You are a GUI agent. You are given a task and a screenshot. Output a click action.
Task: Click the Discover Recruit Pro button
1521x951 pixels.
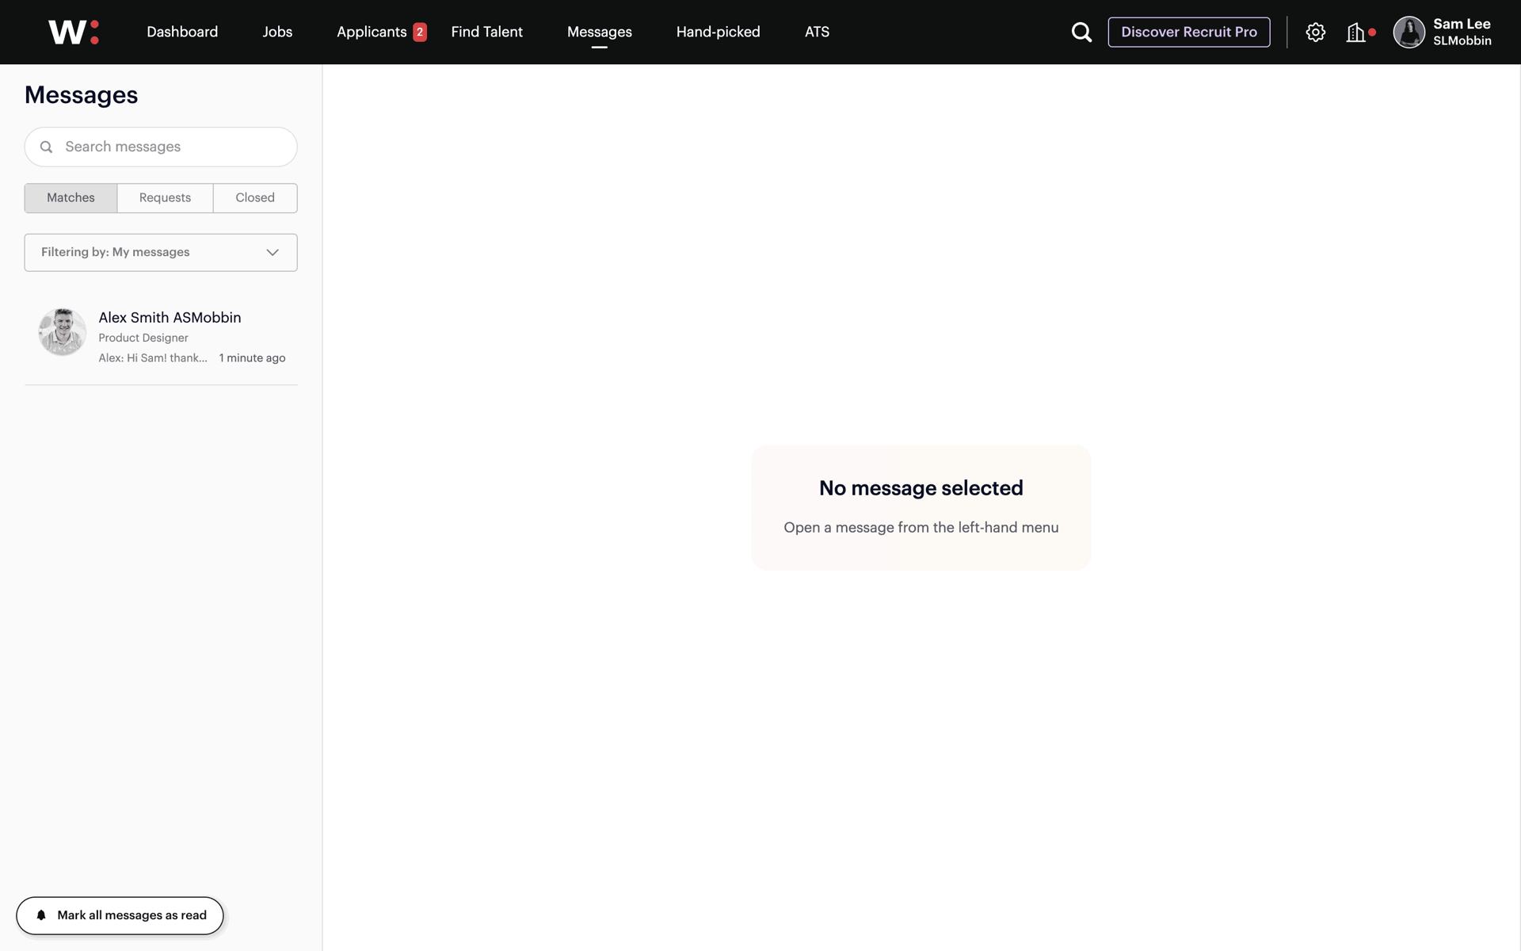coord(1188,32)
